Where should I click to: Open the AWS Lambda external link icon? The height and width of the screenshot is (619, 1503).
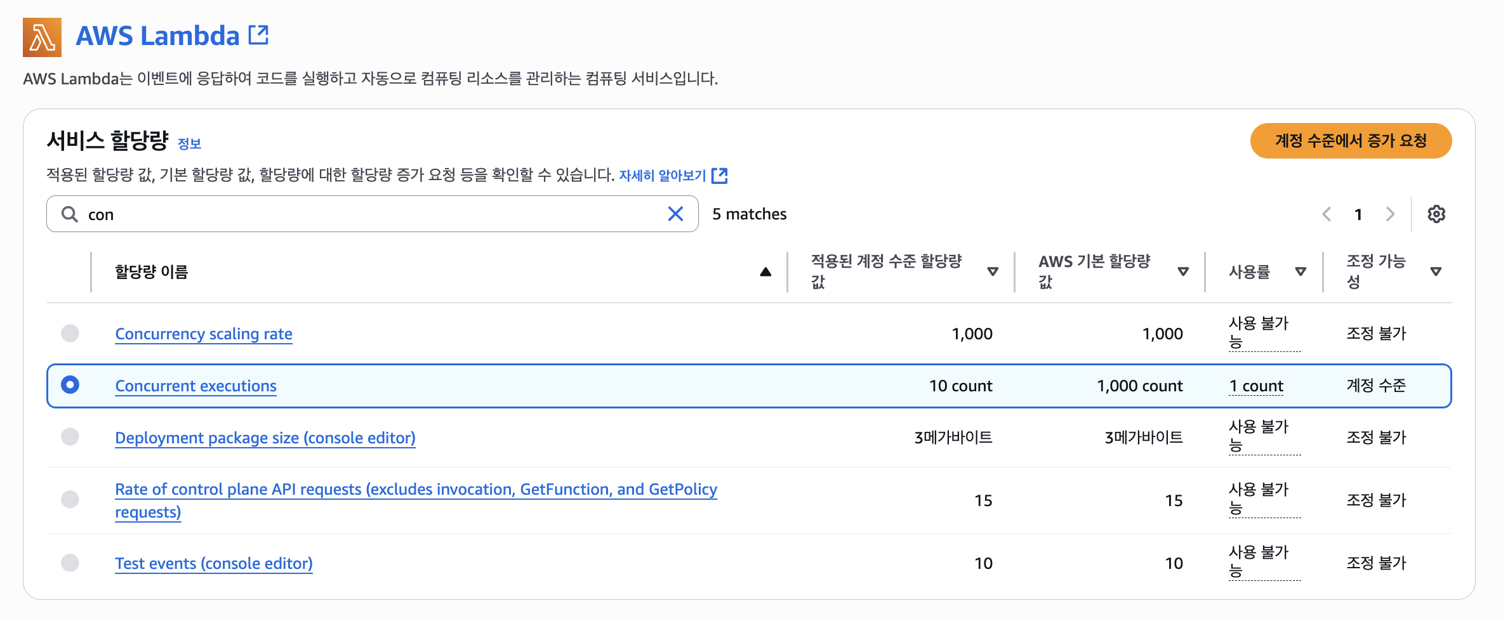[x=258, y=35]
